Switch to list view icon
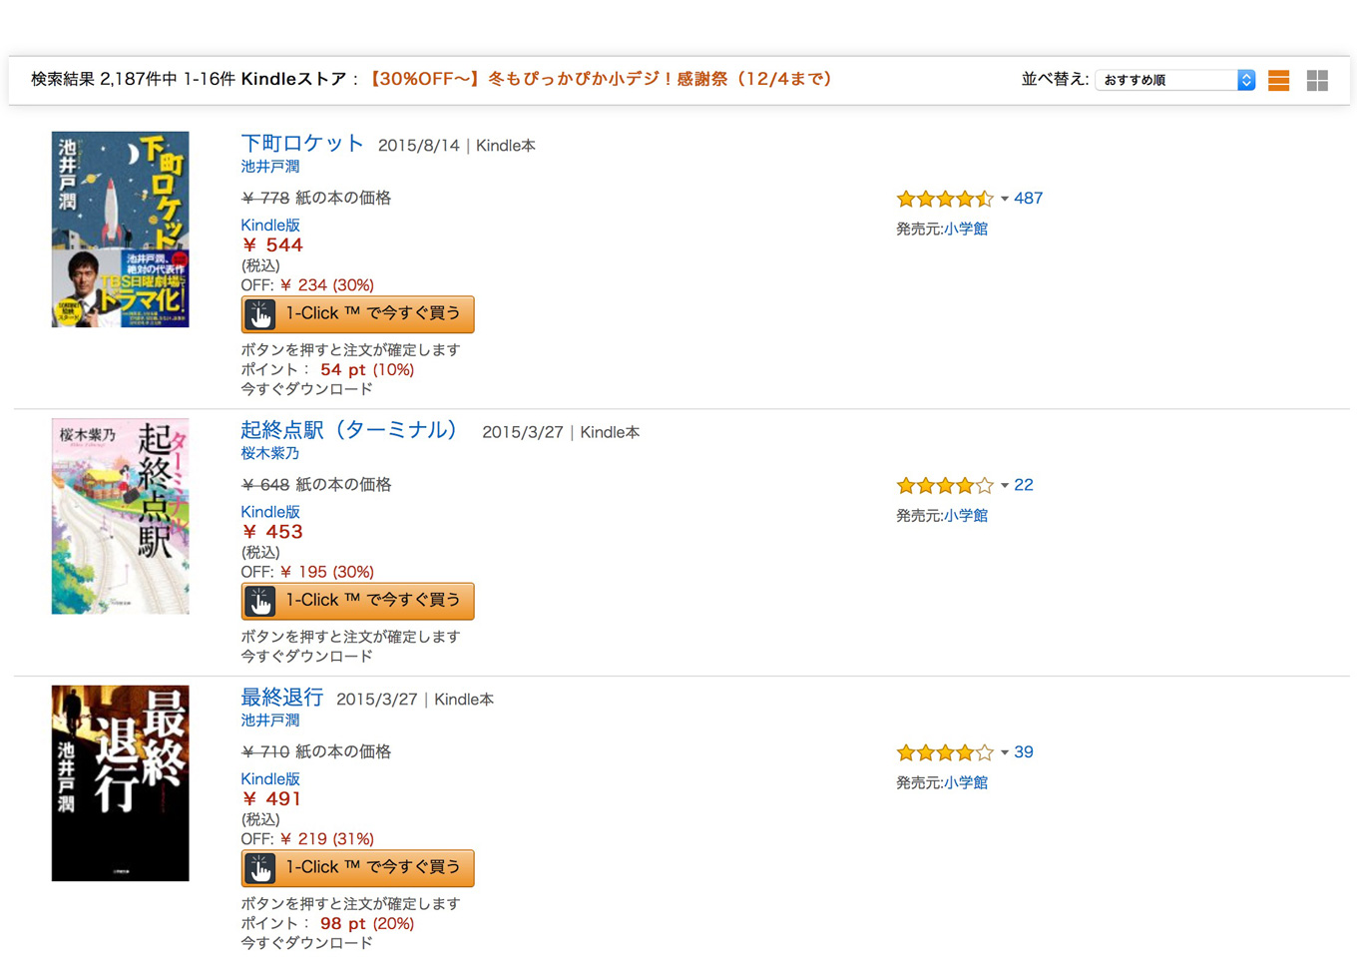This screenshot has width=1357, height=957. point(1278,81)
